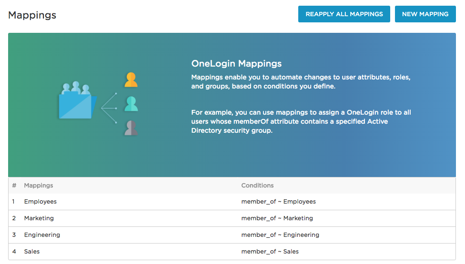Click the Mappings page title

[32, 15]
